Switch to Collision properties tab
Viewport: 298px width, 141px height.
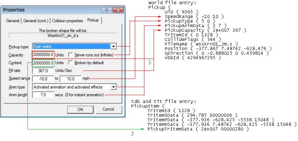tap(67, 21)
